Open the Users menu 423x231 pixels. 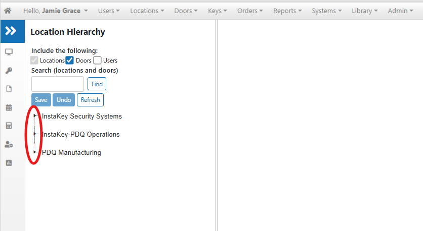click(x=109, y=11)
